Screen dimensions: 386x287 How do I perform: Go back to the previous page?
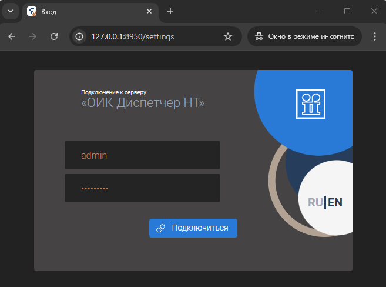12,36
